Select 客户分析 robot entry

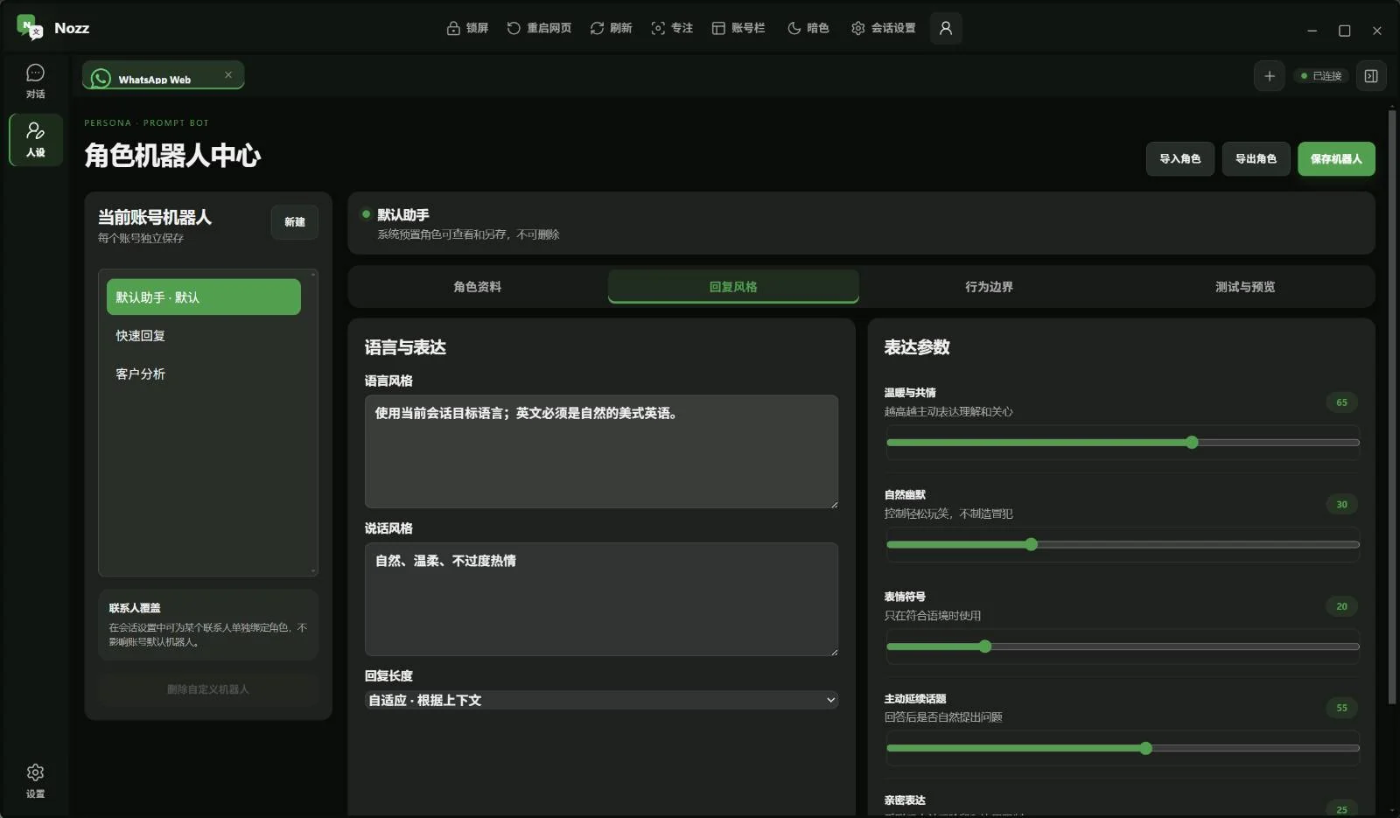pos(204,374)
